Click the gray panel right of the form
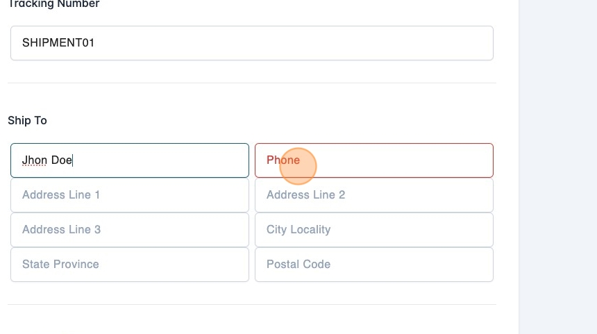The width and height of the screenshot is (597, 334). click(557, 167)
